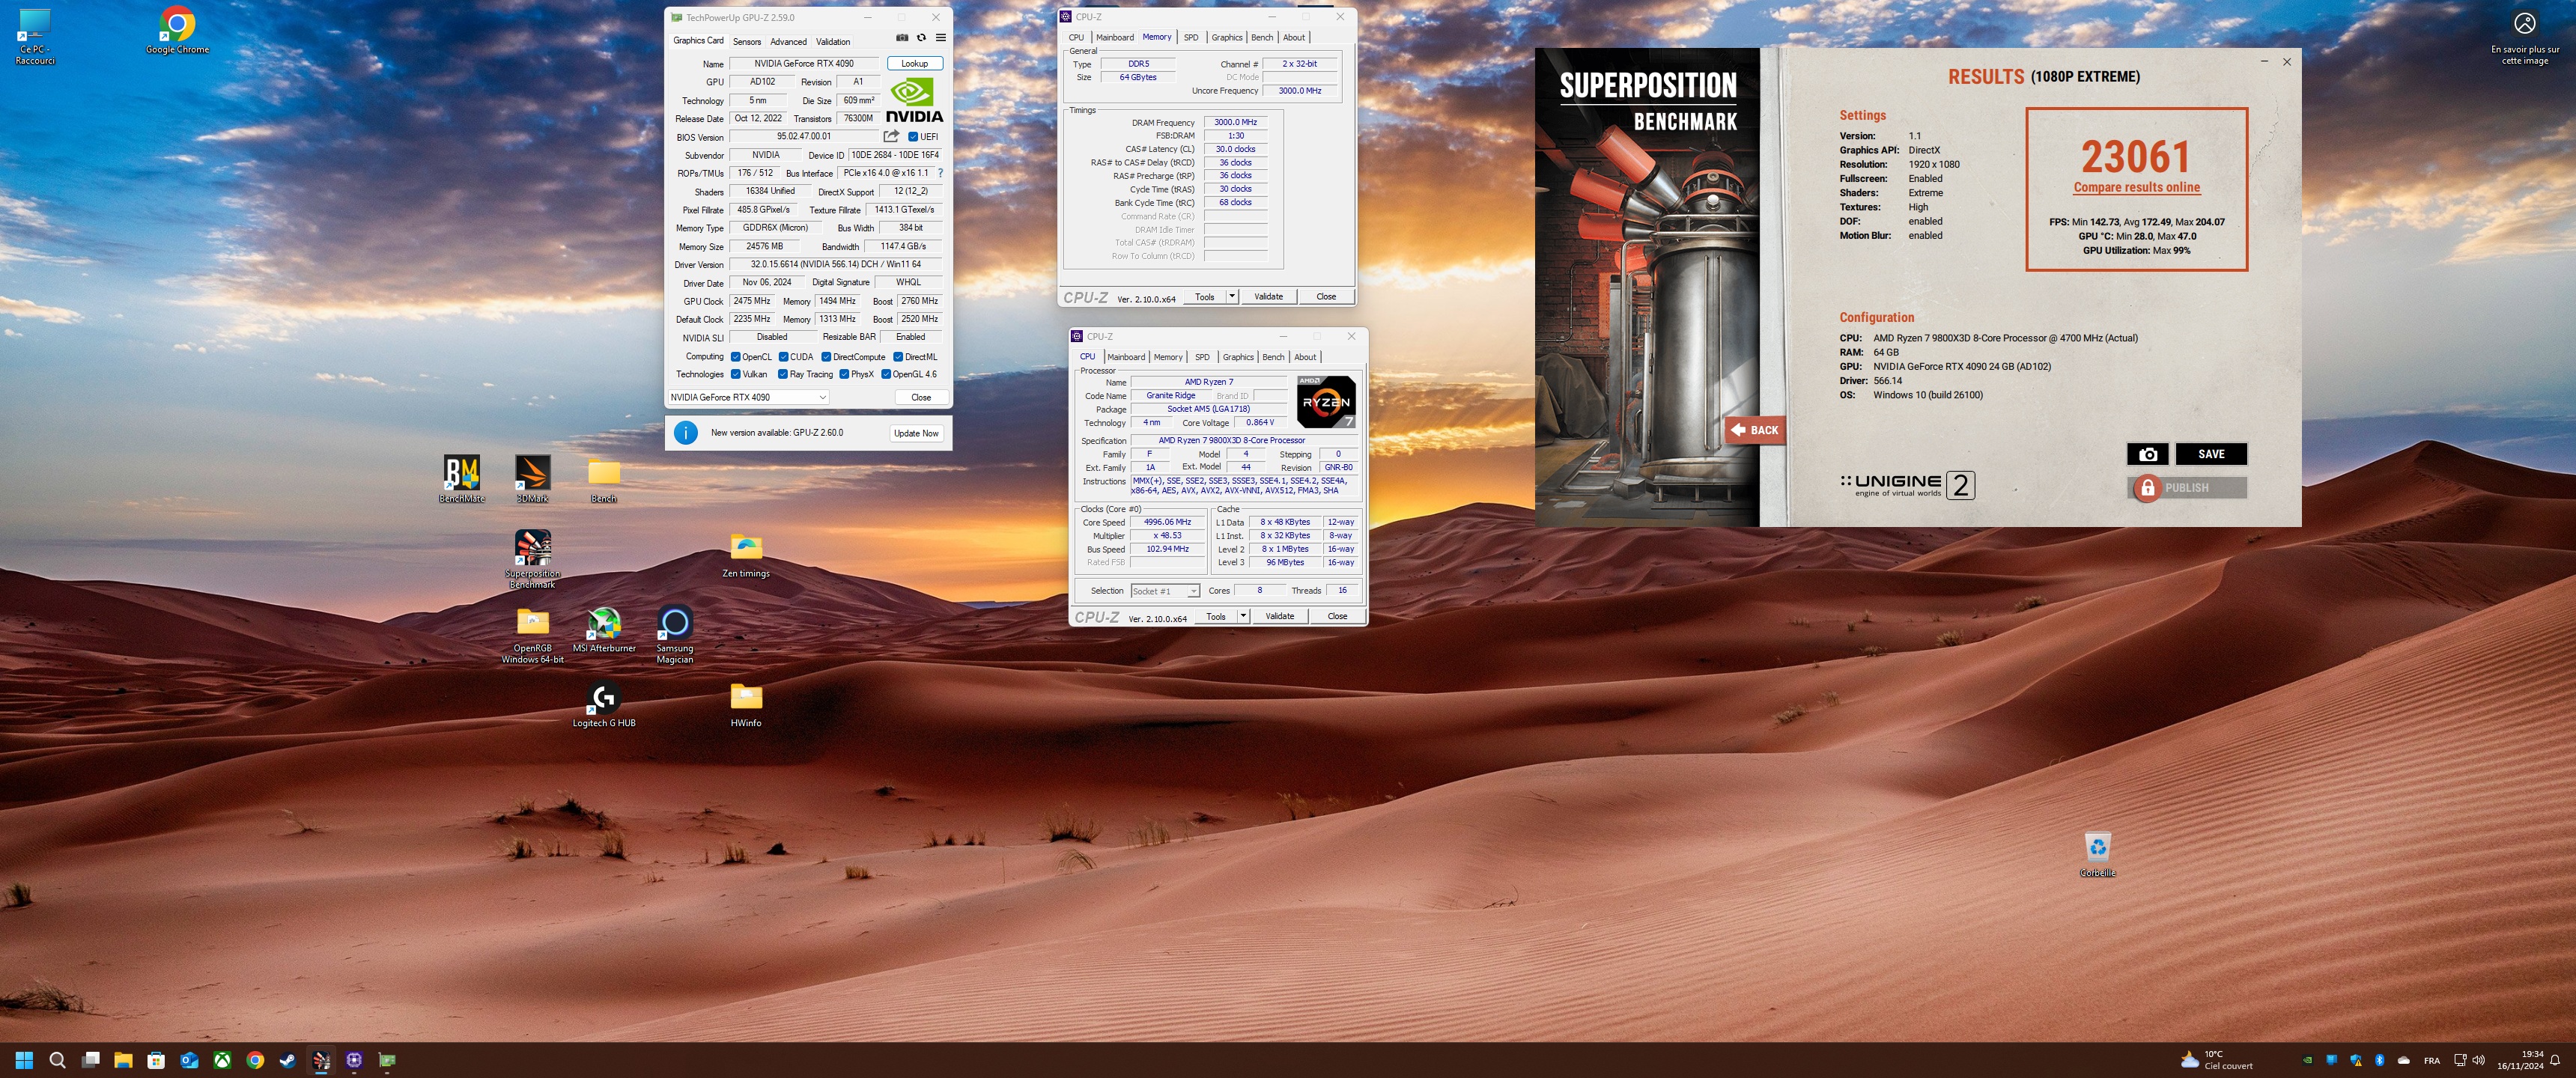This screenshot has height=1078, width=2576.
Task: Click the Steam taskbar icon
Action: 288,1060
